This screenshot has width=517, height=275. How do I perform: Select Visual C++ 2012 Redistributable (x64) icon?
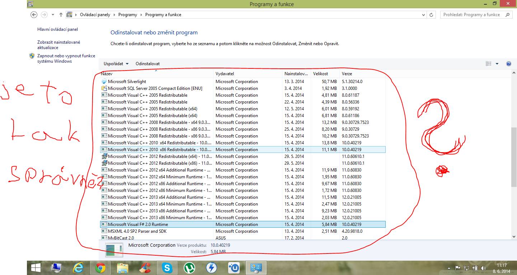(x=104, y=156)
